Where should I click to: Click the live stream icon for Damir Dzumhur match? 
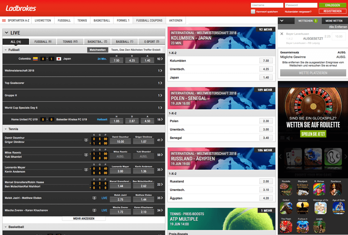[x=86, y=140]
